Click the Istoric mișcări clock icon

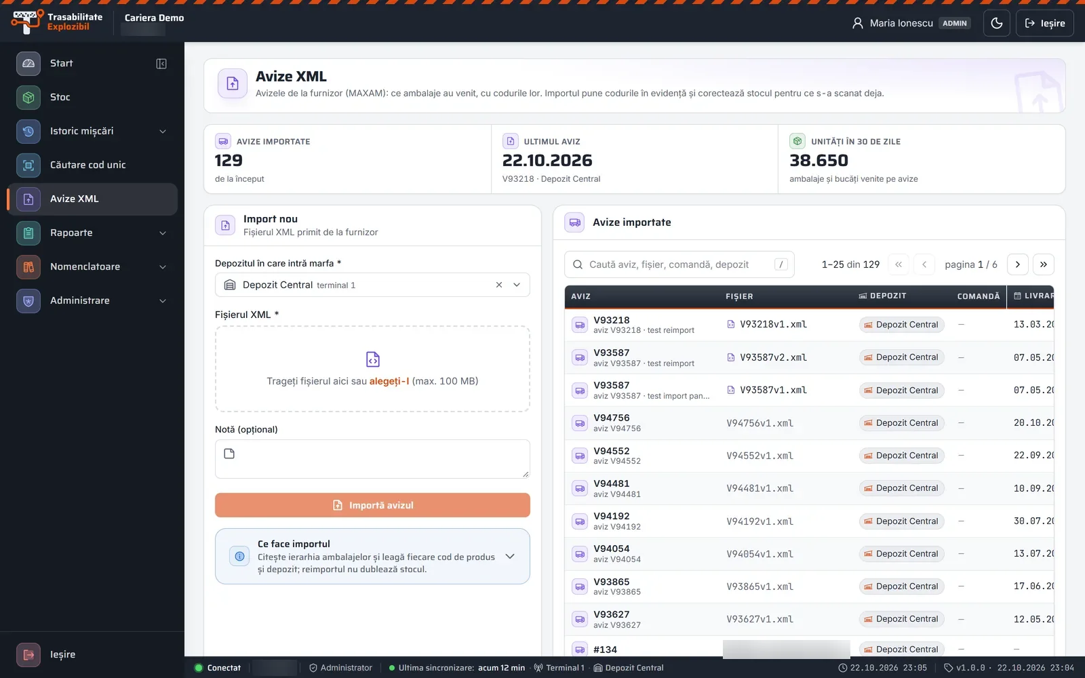28,131
